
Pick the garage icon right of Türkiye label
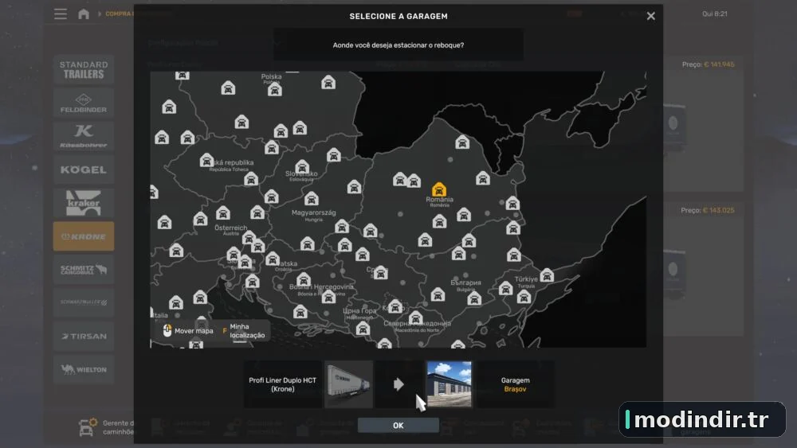(547, 275)
